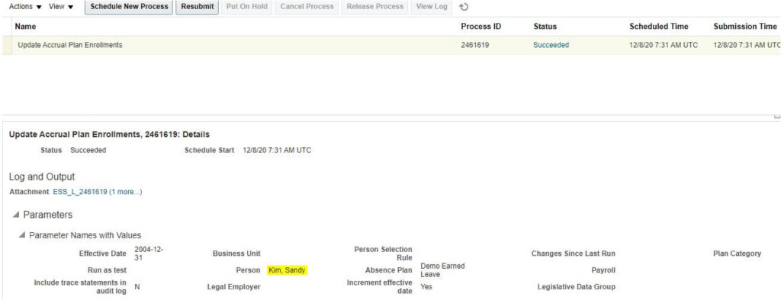
Task: Click Schedule New Process button
Action: 129,7
